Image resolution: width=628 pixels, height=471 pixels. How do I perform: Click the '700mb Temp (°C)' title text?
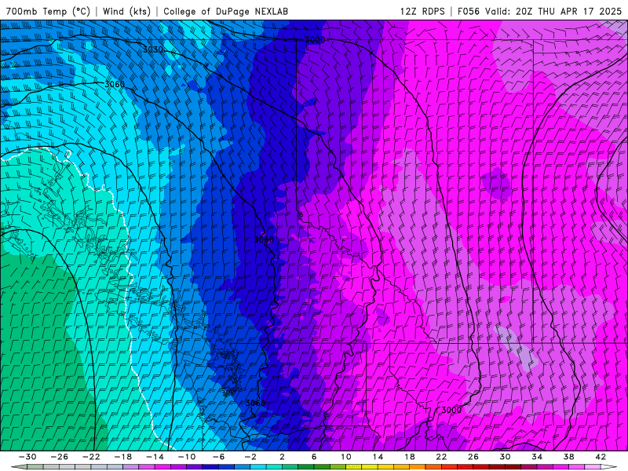pyautogui.click(x=48, y=11)
